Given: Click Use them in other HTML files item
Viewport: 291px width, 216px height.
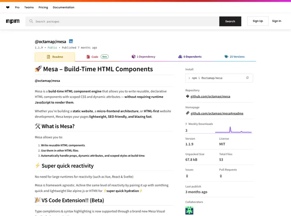Looking at the screenshot, I should (x=60, y=151).
